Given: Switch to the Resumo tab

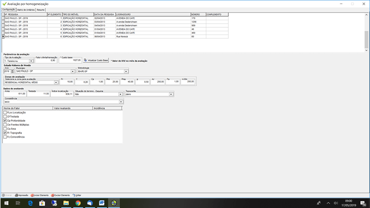Looking at the screenshot, I should pos(40,9).
